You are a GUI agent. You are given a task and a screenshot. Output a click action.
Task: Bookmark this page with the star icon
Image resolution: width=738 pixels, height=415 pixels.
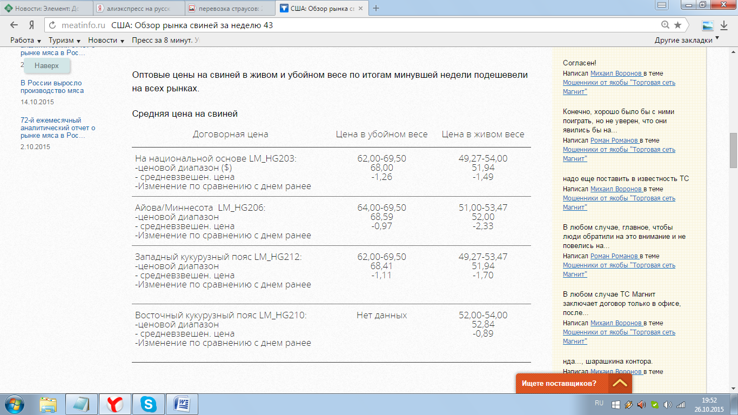click(677, 25)
